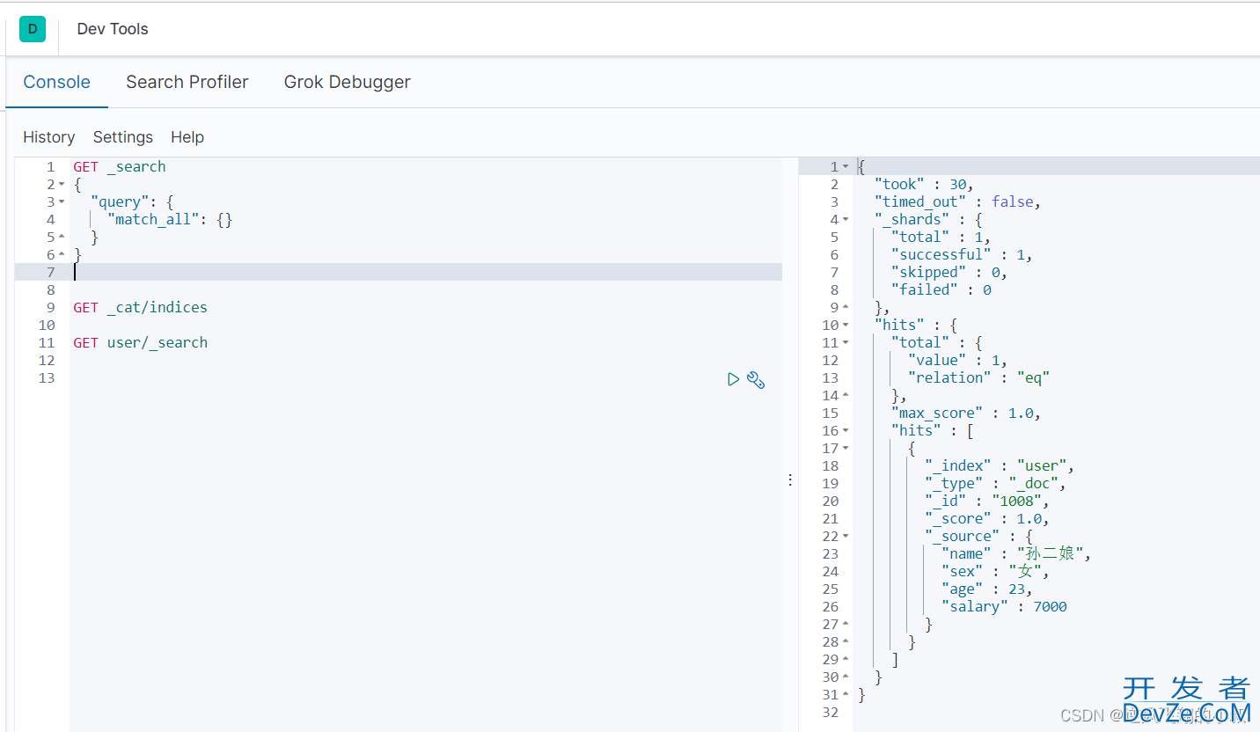Image resolution: width=1260 pixels, height=732 pixels.
Task: Click the green D space avatar icon
Action: coord(33,29)
